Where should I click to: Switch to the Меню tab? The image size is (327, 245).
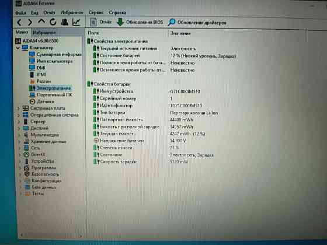click(22, 32)
